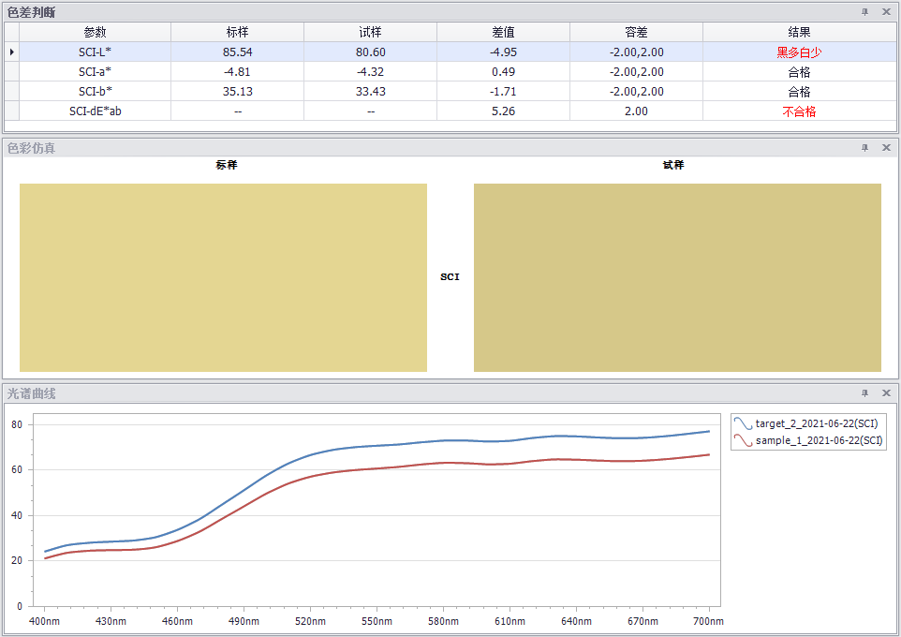
Task: Click the -4.32 sample value cell
Action: [371, 72]
